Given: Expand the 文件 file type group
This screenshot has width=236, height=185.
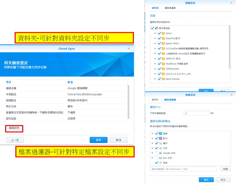Looking at the screenshot, I should (x=152, y=148).
